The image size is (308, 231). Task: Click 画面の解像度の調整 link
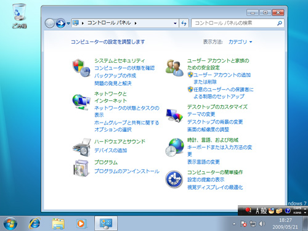[x=208, y=129]
